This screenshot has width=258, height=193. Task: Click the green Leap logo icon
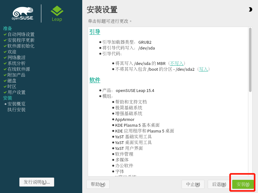pos(57,11)
